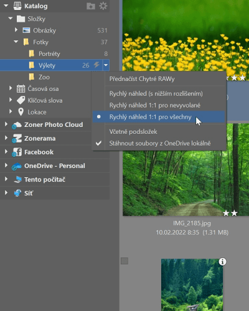Click the info icon on forest thumbnail
Image resolution: width=249 pixels, height=311 pixels.
[222, 262]
